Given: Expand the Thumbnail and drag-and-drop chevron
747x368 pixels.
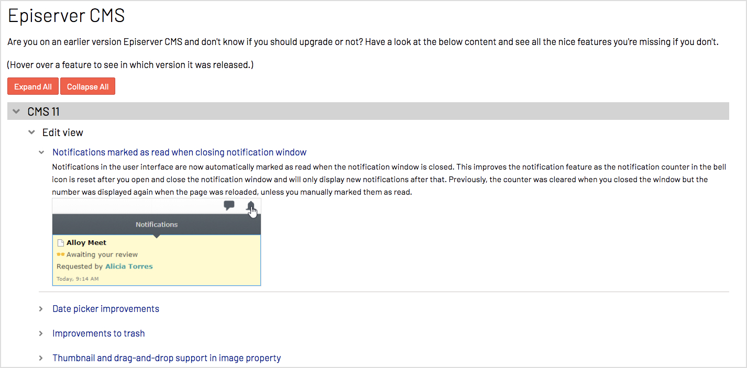Looking at the screenshot, I should 41,358.
